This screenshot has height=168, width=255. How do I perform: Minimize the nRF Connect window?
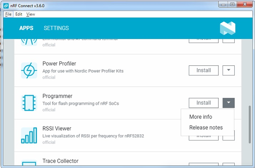click(x=223, y=4)
